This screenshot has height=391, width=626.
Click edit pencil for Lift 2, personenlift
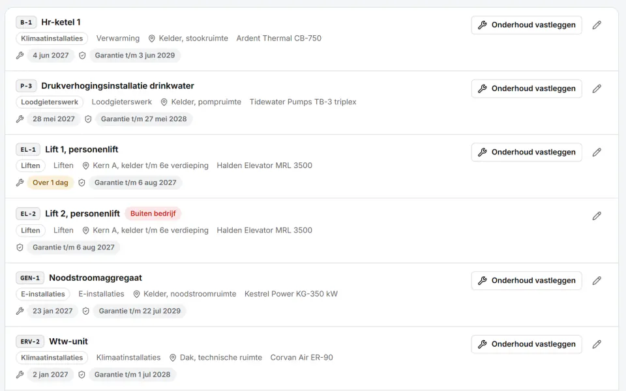pos(597,216)
